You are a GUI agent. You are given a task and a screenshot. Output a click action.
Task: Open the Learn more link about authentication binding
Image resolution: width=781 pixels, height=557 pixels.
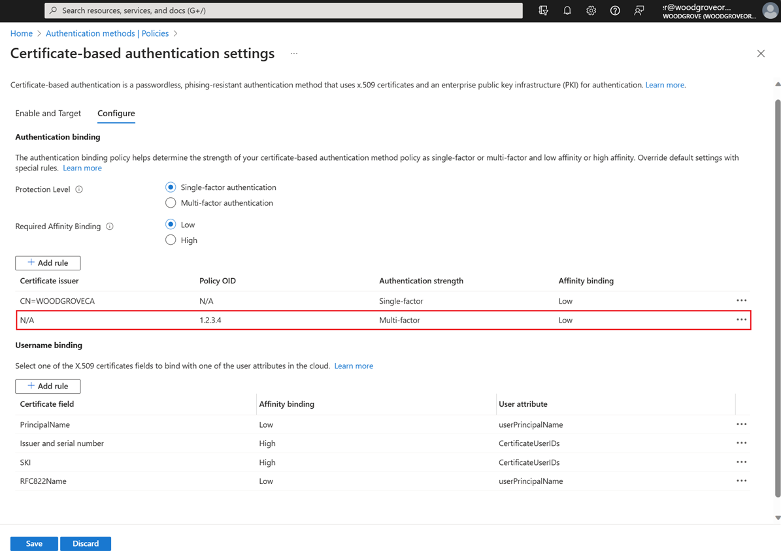[82, 167]
